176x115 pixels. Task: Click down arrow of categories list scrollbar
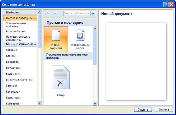39,103
